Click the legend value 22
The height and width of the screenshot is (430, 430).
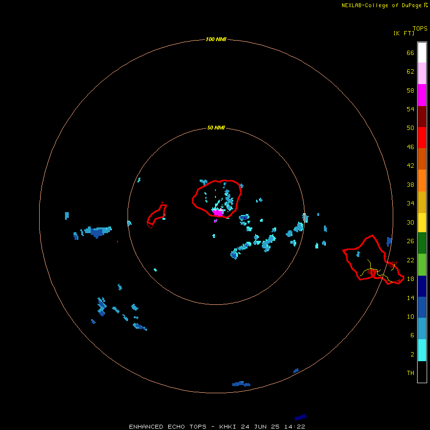[x=410, y=260]
